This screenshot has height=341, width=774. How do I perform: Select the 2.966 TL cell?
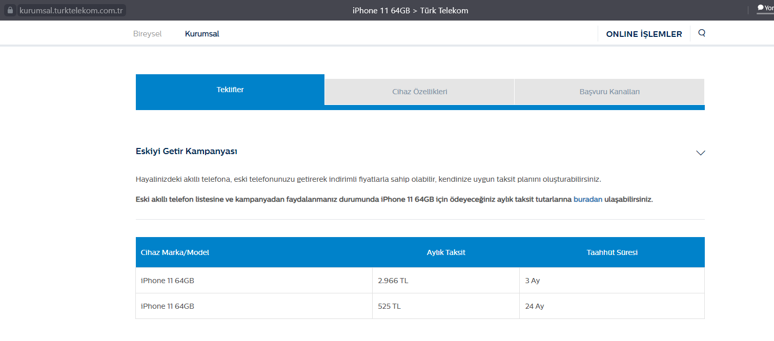coord(446,281)
